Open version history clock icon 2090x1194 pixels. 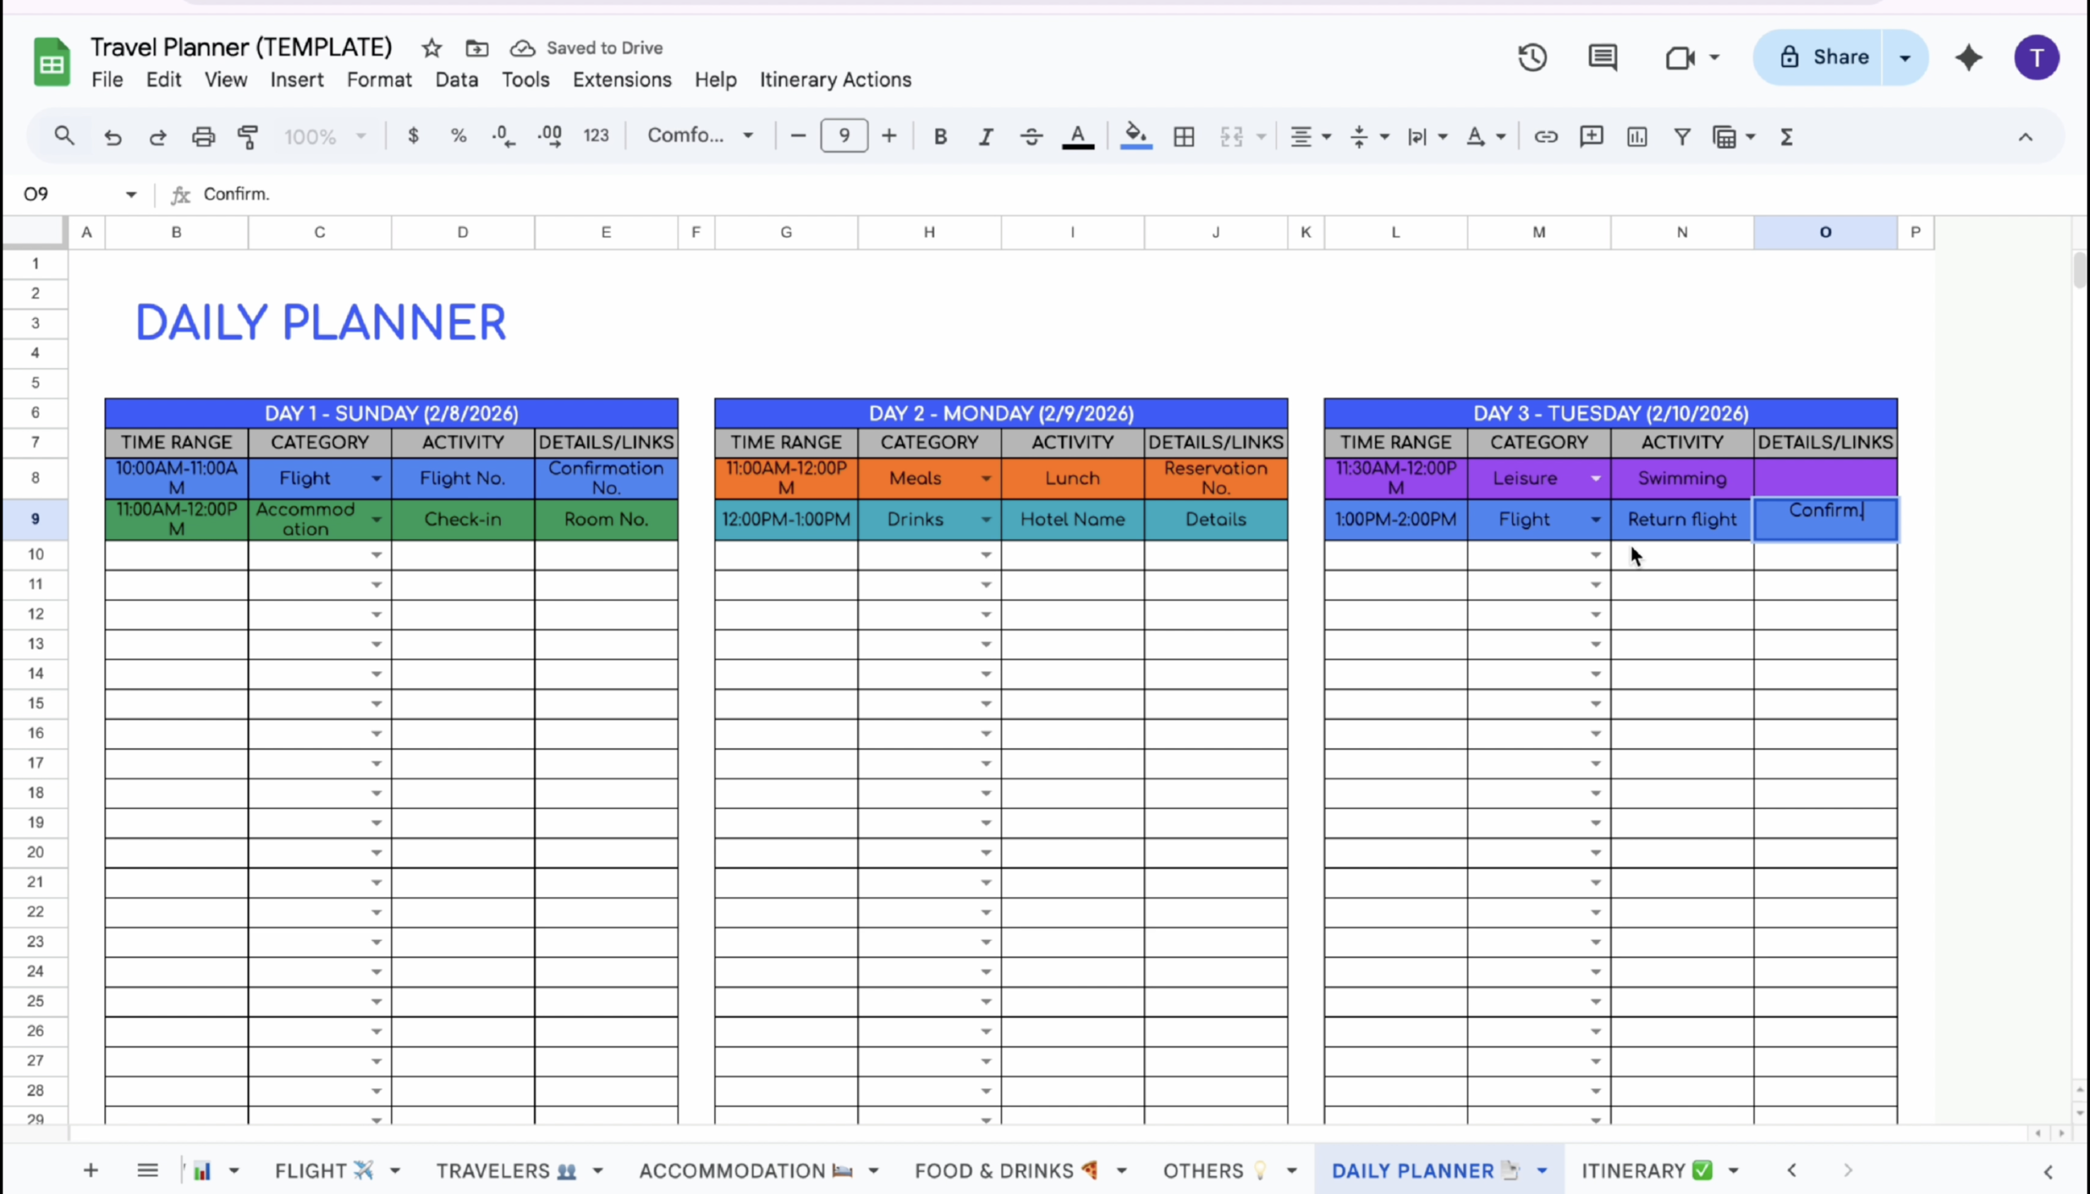pos(1532,57)
